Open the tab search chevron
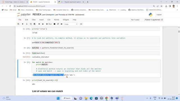 (x=161, y=2)
